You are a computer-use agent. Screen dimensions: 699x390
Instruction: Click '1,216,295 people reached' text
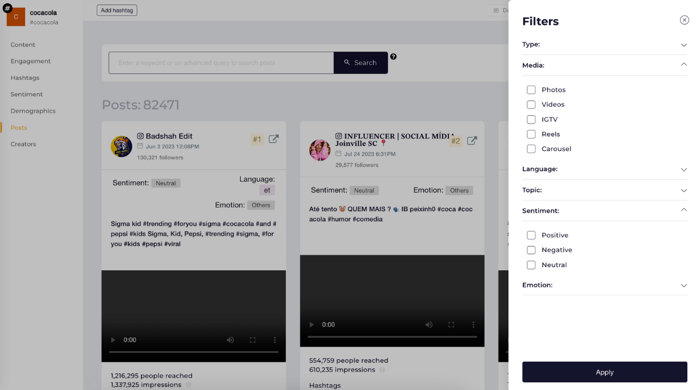pyautogui.click(x=152, y=376)
